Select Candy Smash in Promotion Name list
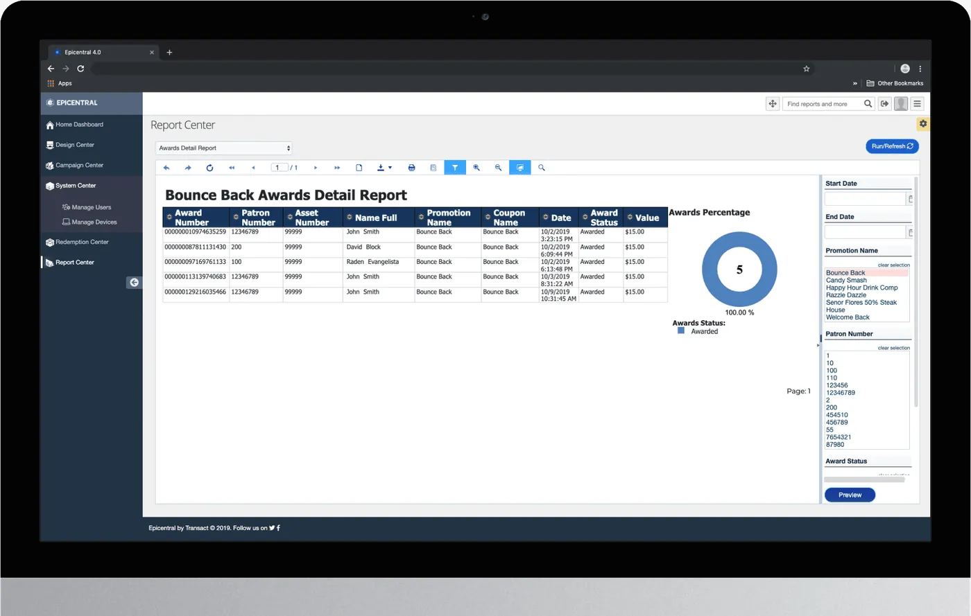The width and height of the screenshot is (971, 616). (846, 281)
